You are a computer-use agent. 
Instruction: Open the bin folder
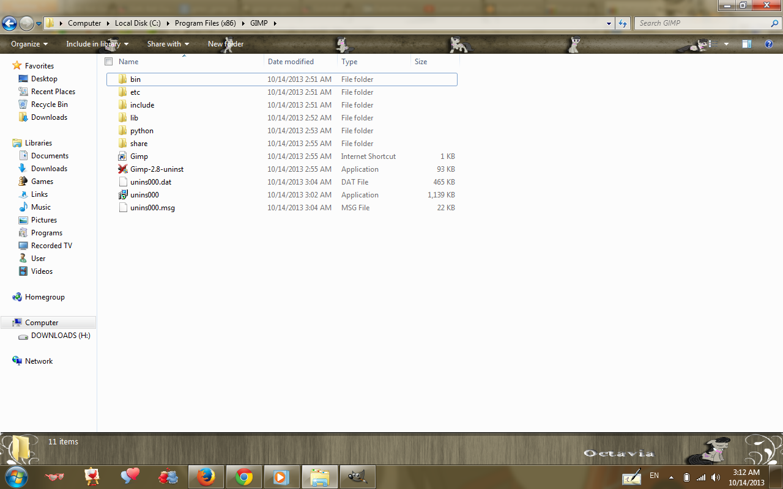click(x=281, y=79)
